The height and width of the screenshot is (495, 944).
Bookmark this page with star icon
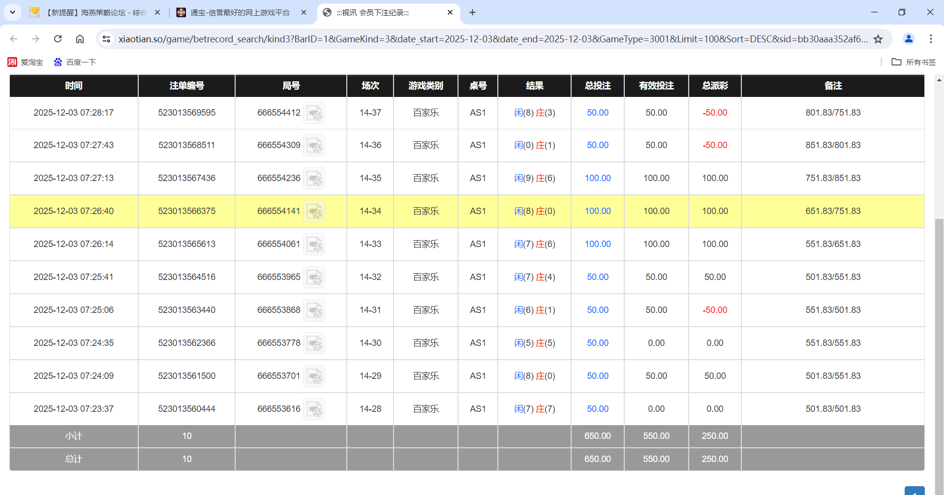(878, 39)
